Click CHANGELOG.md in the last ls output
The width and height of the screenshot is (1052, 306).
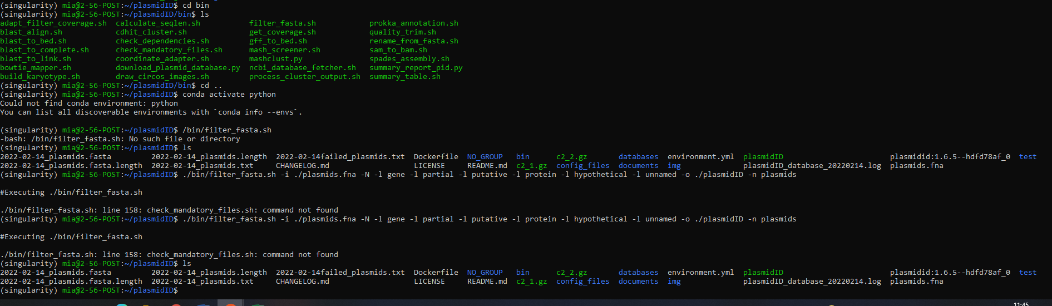point(303,282)
